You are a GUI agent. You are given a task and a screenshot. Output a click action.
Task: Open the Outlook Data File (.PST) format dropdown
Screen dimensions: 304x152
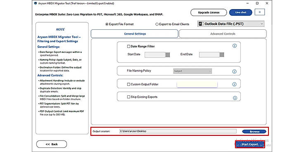pos(231,24)
